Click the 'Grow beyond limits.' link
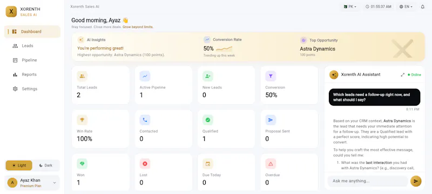Viewport: 432px width, 194px height. coord(138,27)
